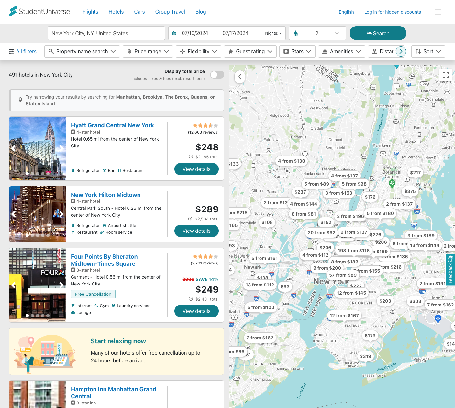Expand the map to fullscreen
The image size is (455, 408).
click(x=446, y=75)
